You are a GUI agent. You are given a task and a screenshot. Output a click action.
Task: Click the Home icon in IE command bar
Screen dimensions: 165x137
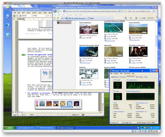click(126, 18)
